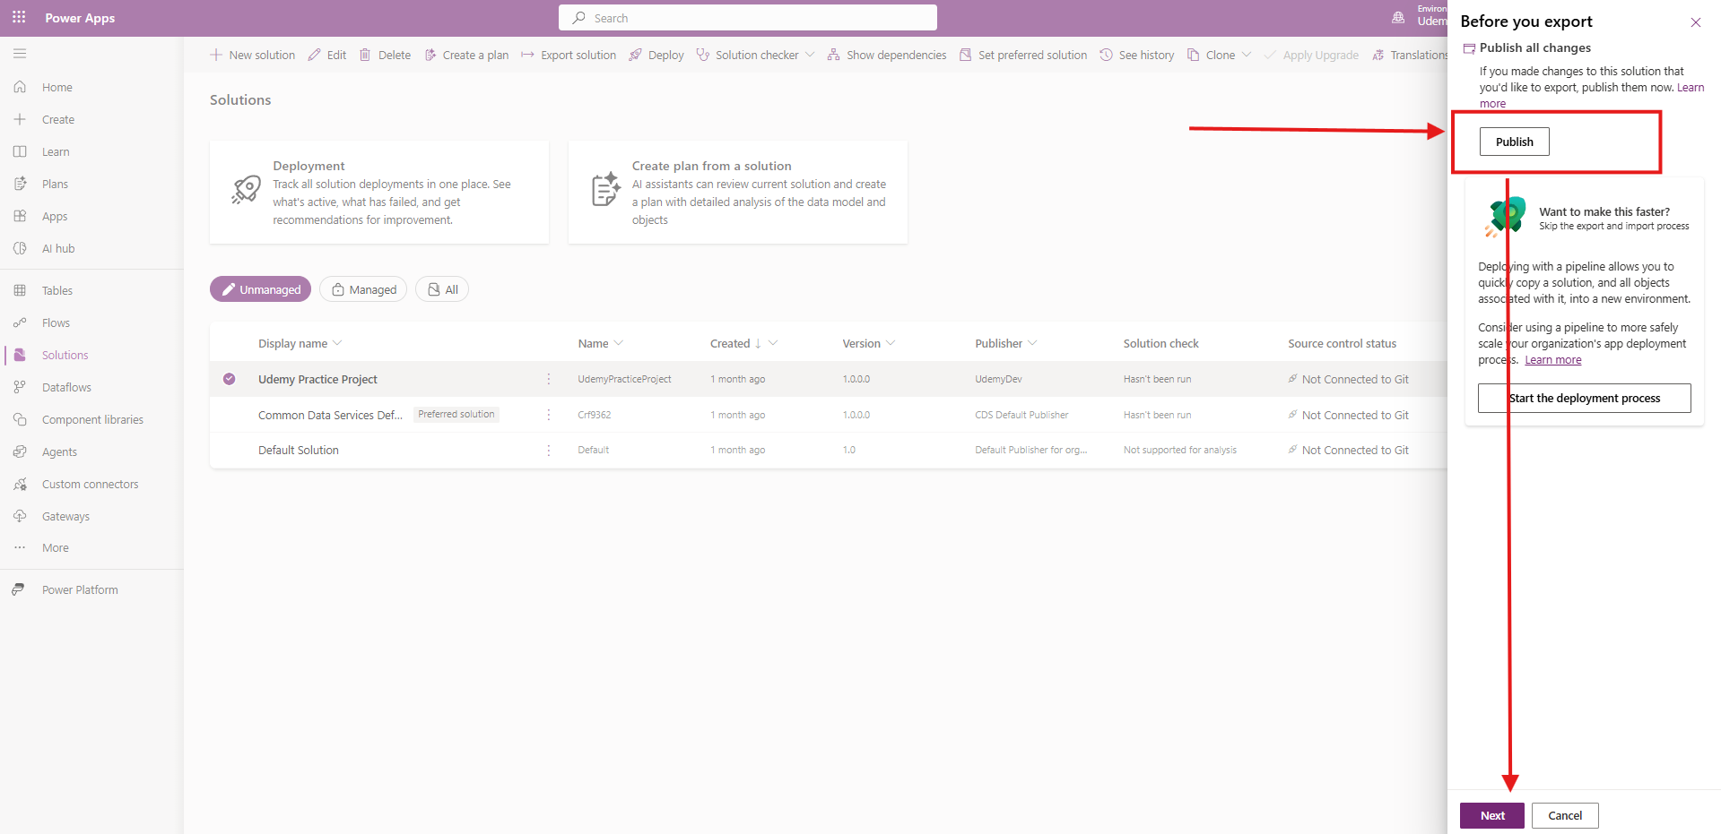
Task: Open Udemy Practice Project solution
Action: coord(317,379)
